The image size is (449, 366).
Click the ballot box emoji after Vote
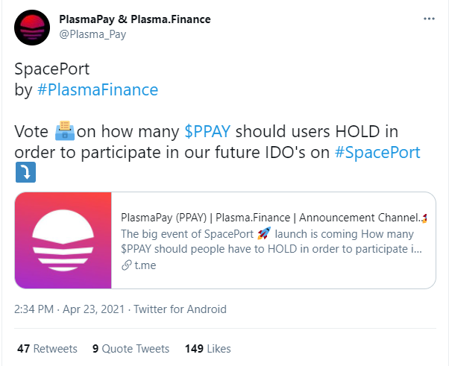click(x=65, y=130)
